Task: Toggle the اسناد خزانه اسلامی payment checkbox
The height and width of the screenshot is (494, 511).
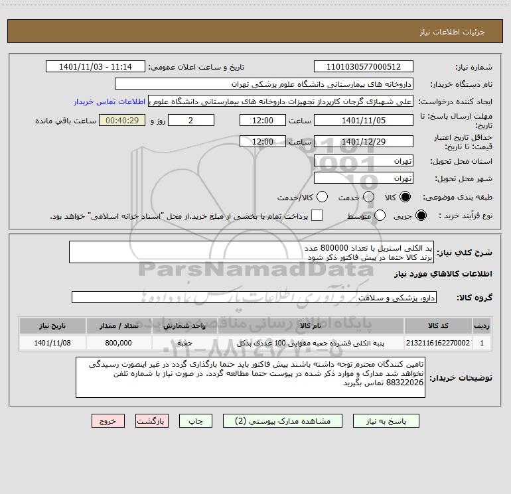Action: point(317,216)
